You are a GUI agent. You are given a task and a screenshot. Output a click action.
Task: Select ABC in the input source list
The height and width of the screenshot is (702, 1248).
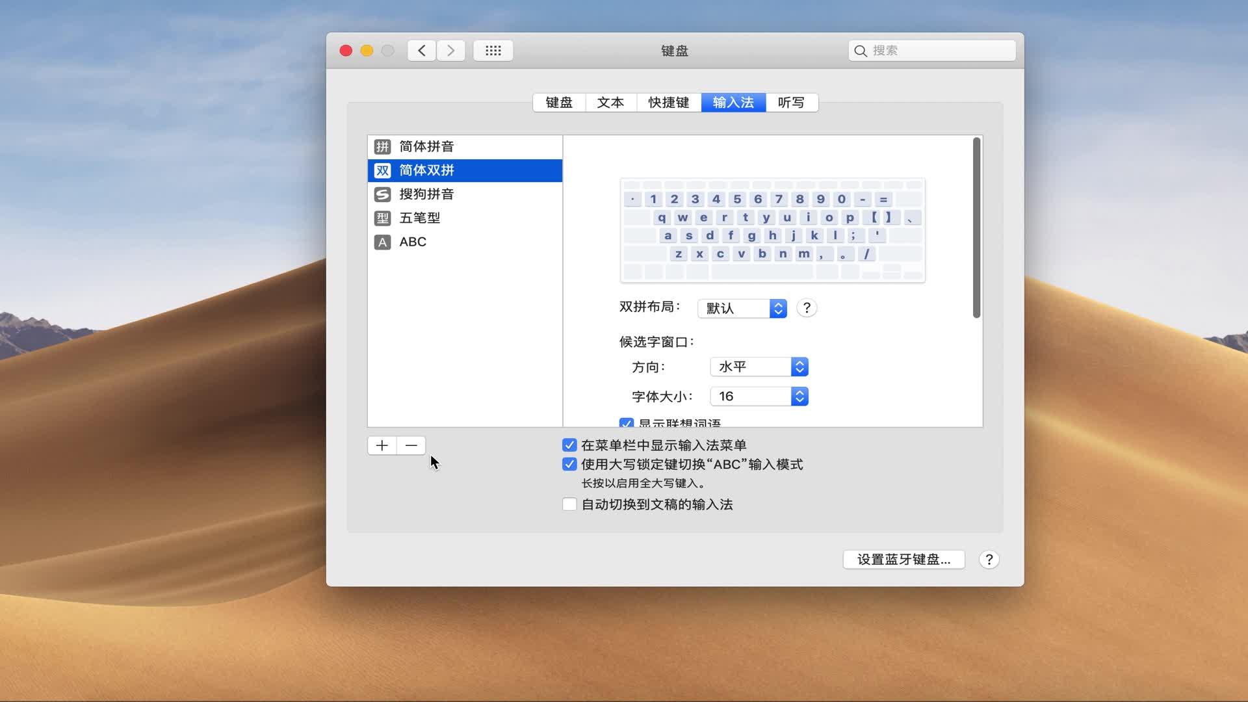click(x=465, y=242)
